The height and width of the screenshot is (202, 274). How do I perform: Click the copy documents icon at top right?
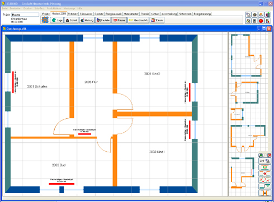[248, 15]
